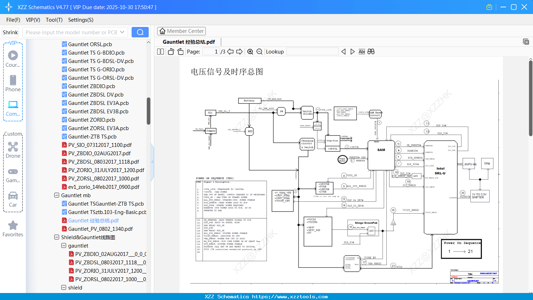
Task: Click the file tree scrollbar thumb
Action: pos(148,111)
